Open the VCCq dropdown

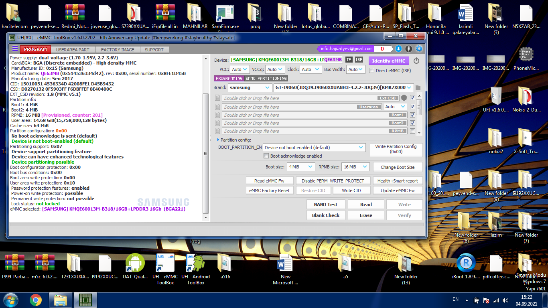click(275, 69)
